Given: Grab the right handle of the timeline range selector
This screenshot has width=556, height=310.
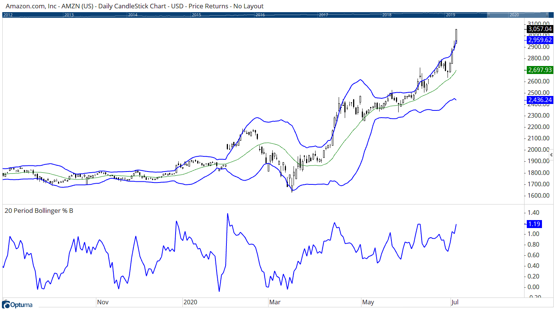Looking at the screenshot, I should click(x=547, y=15).
